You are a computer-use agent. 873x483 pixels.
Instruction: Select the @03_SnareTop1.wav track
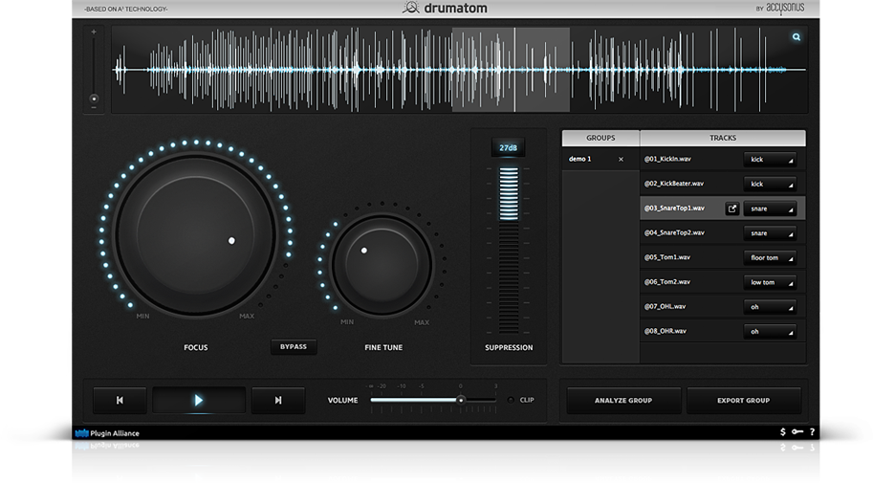[674, 208]
